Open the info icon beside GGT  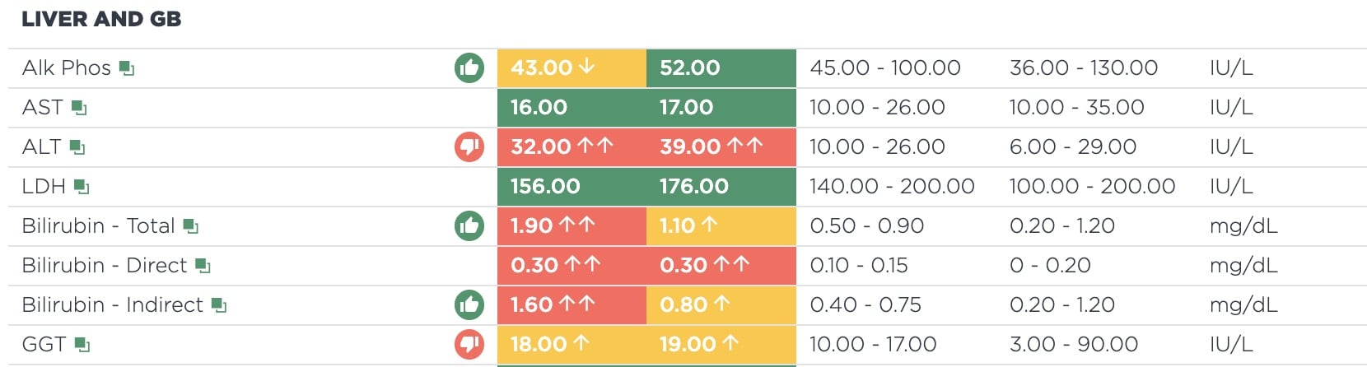[x=82, y=345]
